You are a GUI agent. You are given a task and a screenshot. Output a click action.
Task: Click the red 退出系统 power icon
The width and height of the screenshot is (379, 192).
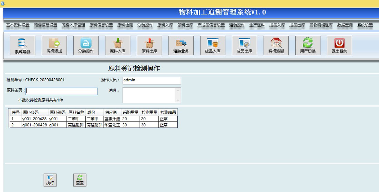[x=339, y=45]
